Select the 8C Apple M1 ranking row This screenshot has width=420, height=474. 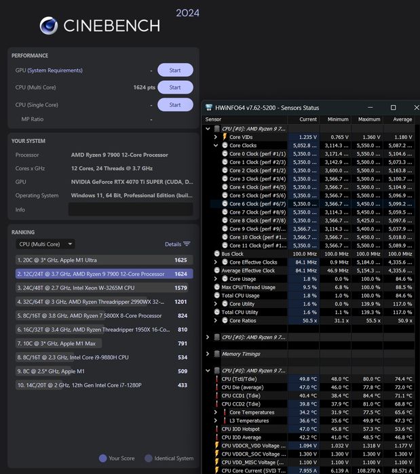104,371
